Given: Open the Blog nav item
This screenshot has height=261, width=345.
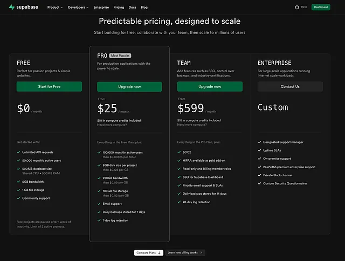Looking at the screenshot, I should 144,8.
